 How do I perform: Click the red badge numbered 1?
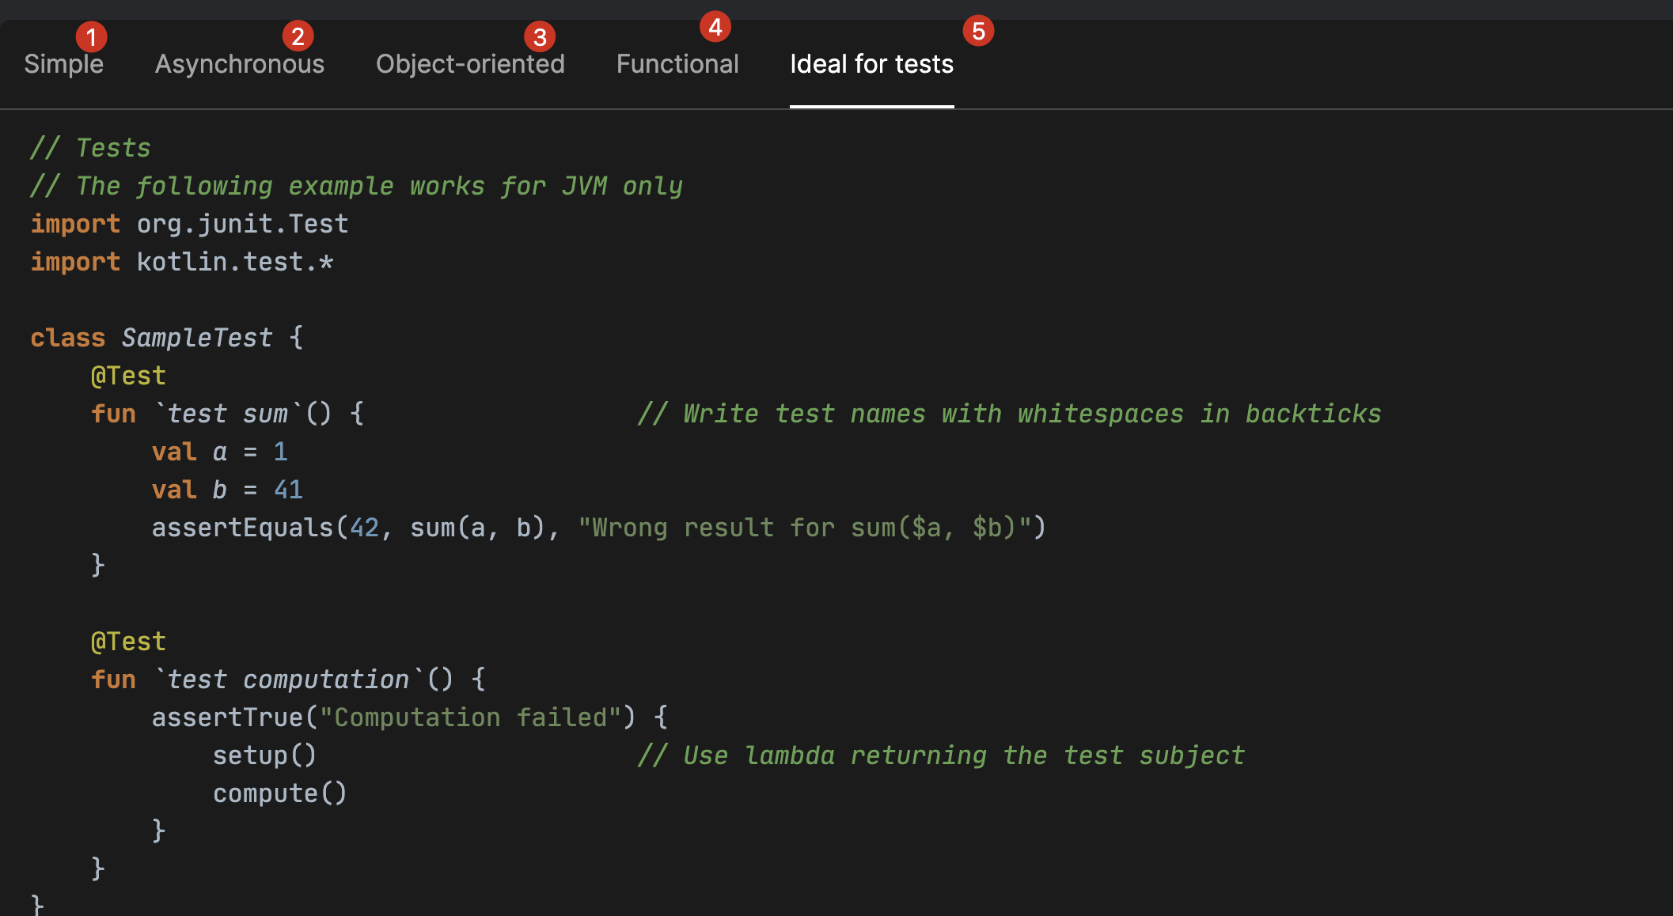click(x=91, y=37)
